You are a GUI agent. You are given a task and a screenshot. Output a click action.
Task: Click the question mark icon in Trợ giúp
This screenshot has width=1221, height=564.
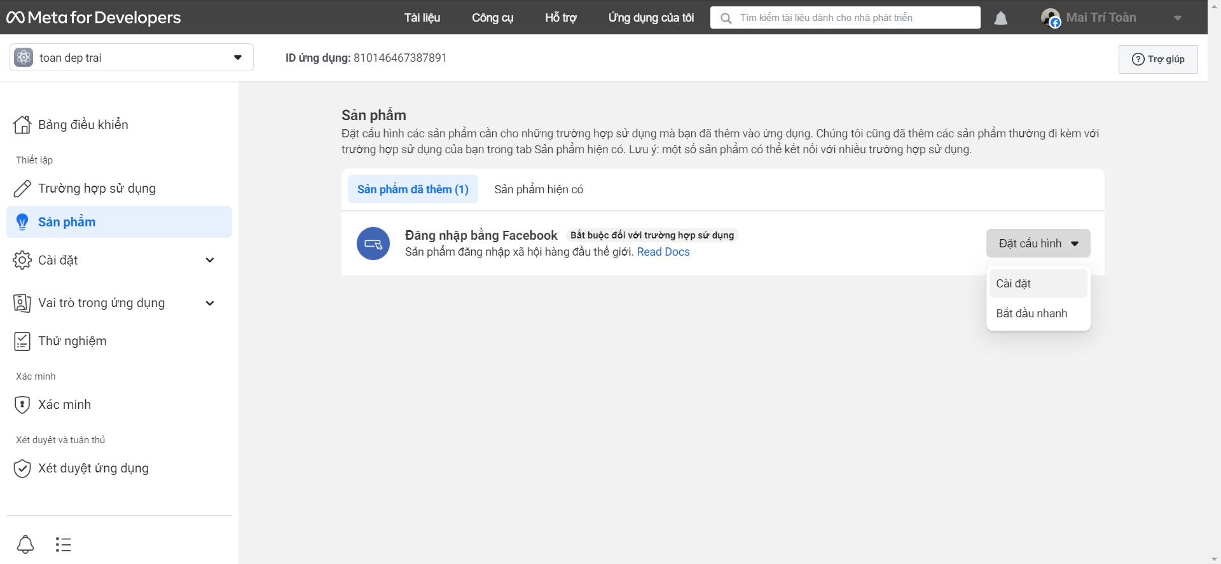(1138, 59)
